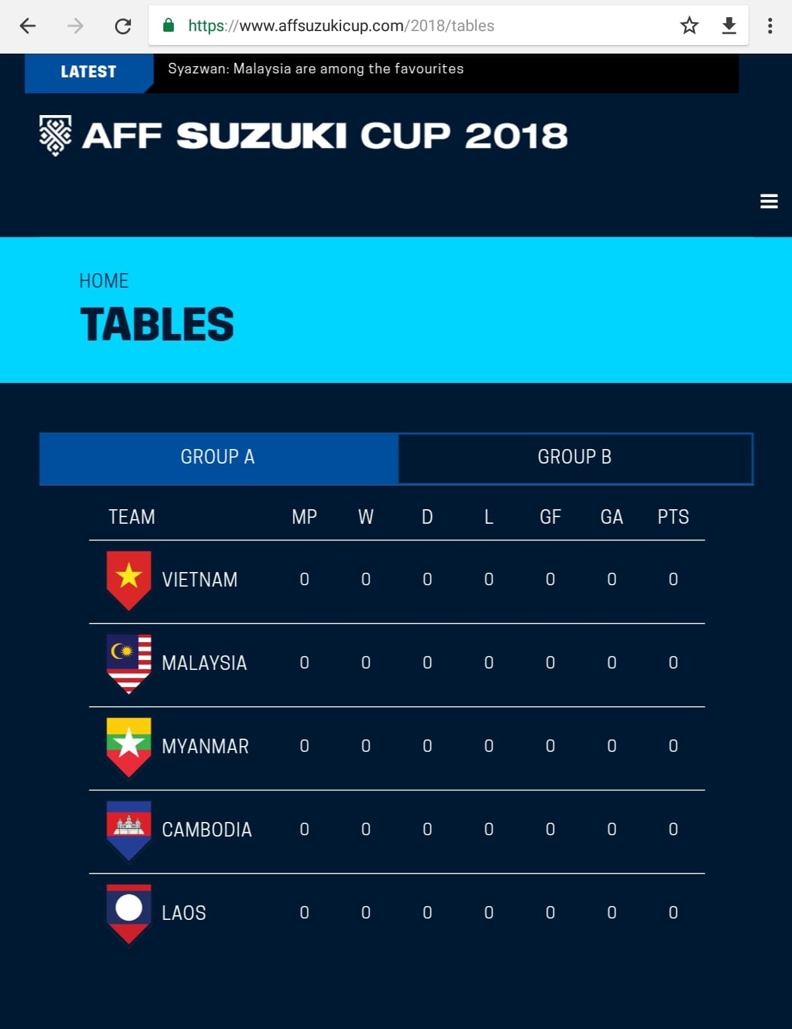The image size is (792, 1029).
Task: Open the Syazwan Malaysia favourites headline
Action: click(x=316, y=69)
